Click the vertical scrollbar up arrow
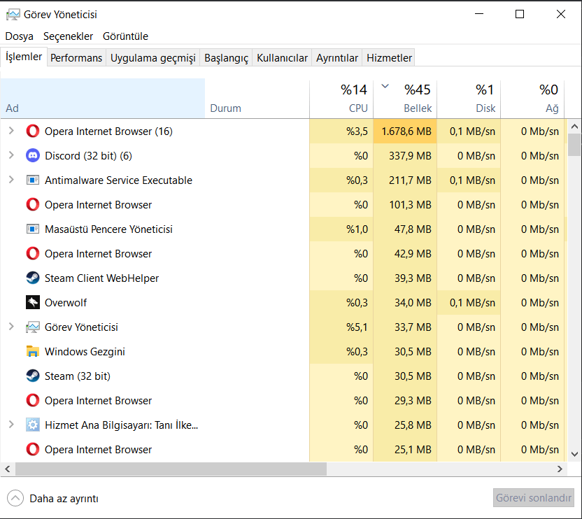Viewport: 582px width, 519px height. click(574, 127)
